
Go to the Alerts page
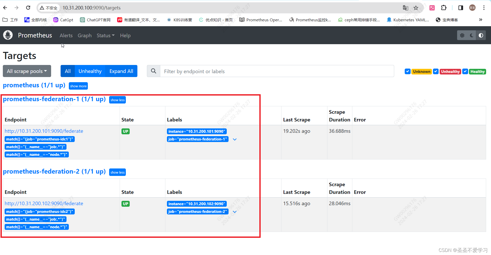pos(66,35)
